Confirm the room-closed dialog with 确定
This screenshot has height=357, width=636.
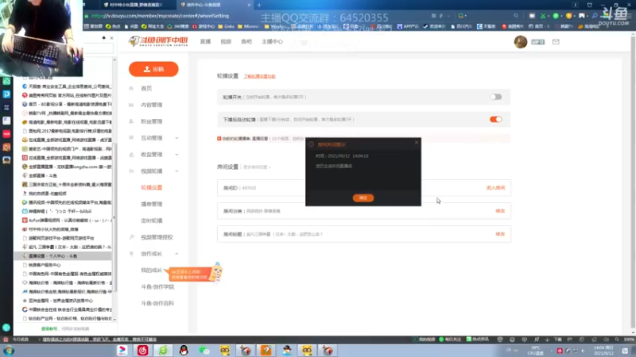363,198
